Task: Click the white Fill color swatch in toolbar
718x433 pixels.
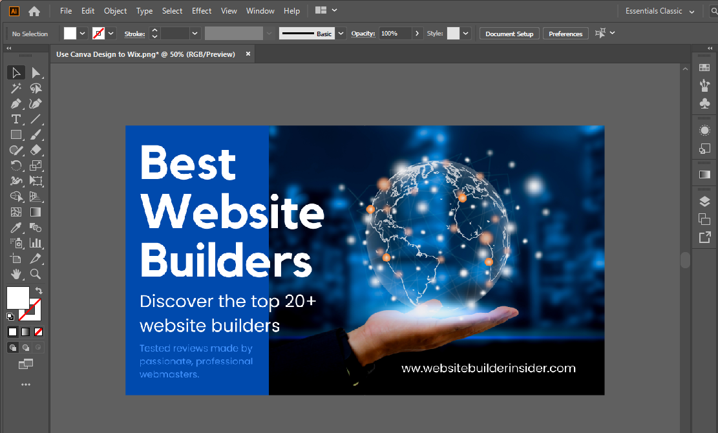Action: pos(17,297)
